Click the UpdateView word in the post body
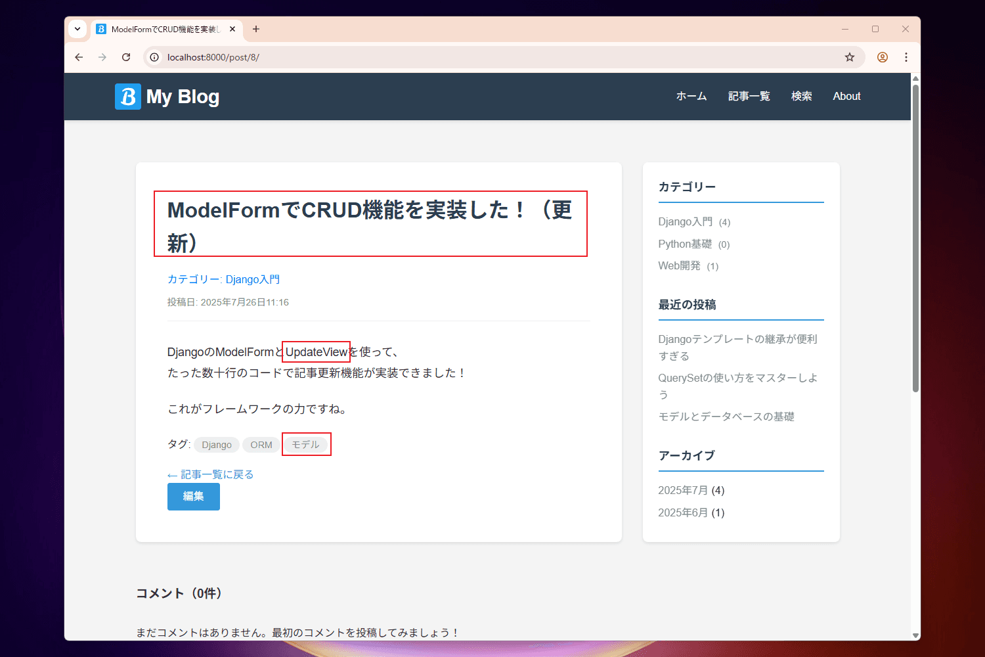Viewport: 985px width, 657px height. [316, 352]
